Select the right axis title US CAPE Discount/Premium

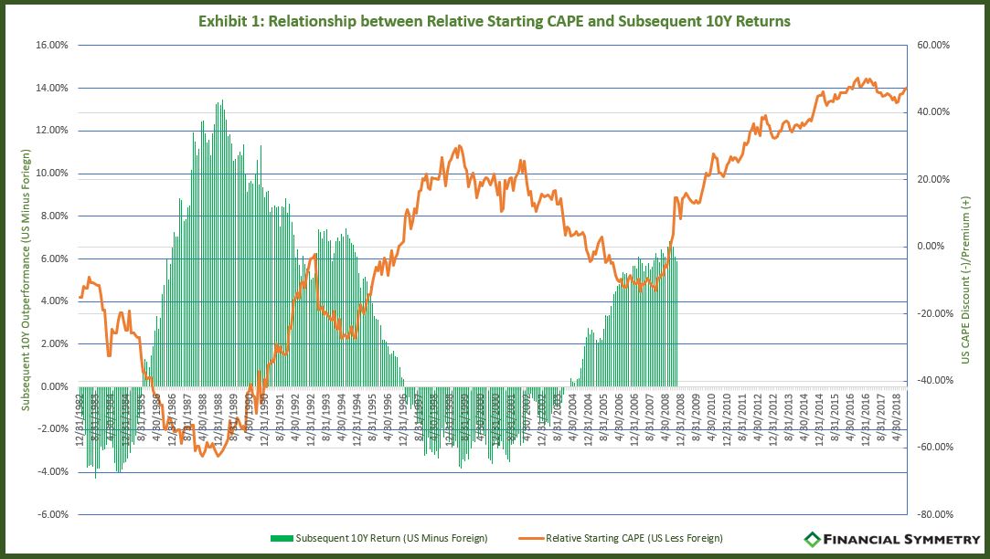[x=964, y=279]
